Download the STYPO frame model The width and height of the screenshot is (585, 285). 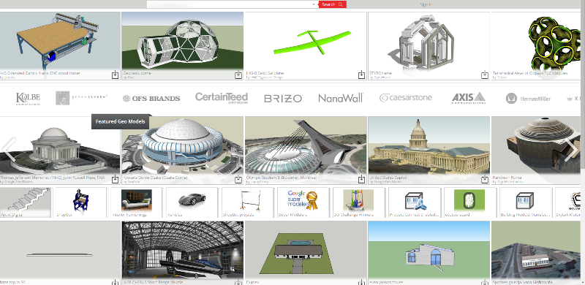pos(485,75)
